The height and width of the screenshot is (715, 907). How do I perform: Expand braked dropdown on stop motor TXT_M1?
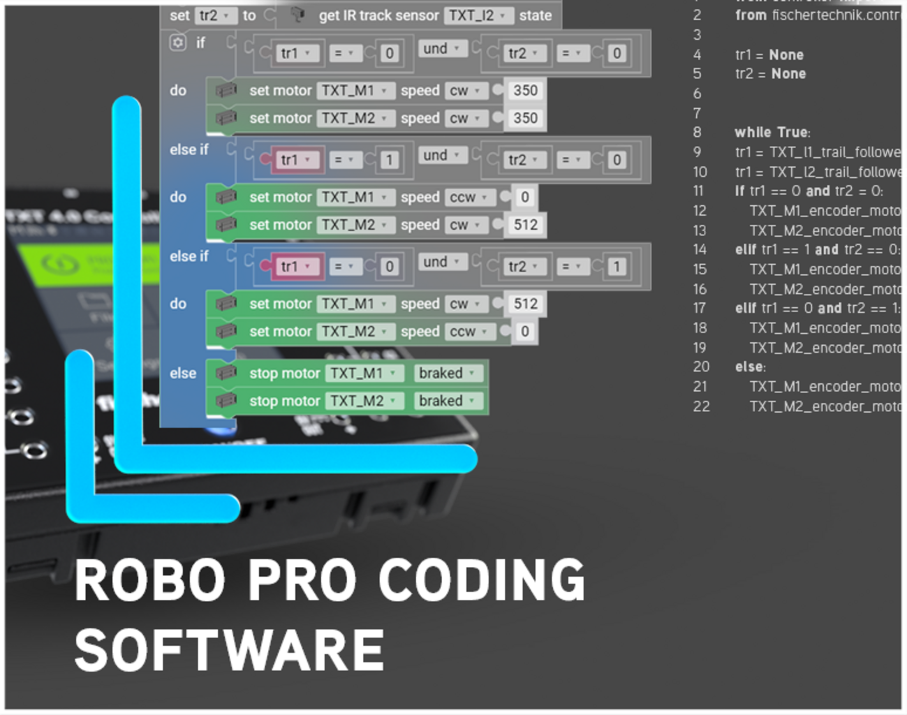(446, 374)
